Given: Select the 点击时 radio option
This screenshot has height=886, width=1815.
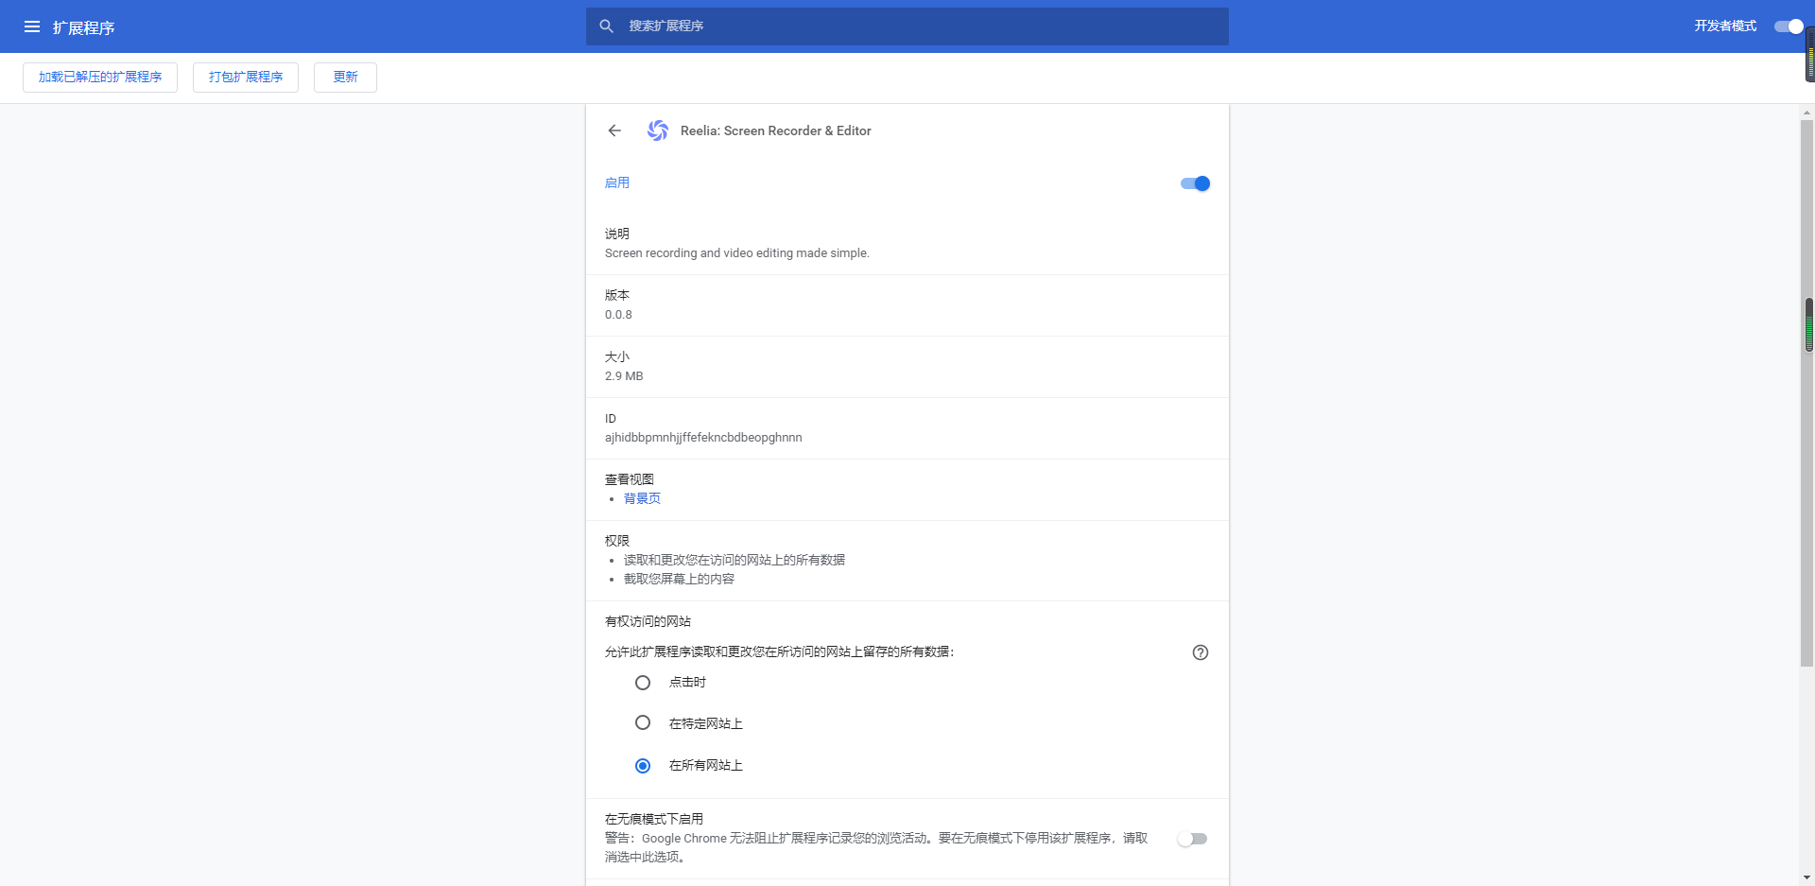Looking at the screenshot, I should click(642, 682).
